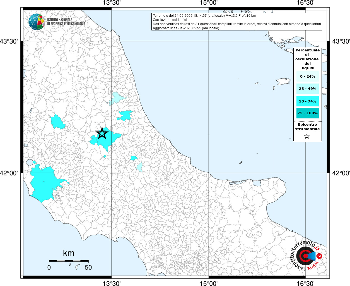
Task: Click the Istituto Nazionale di Geofisica e Vulcanologia text
Action: [x=66, y=22]
